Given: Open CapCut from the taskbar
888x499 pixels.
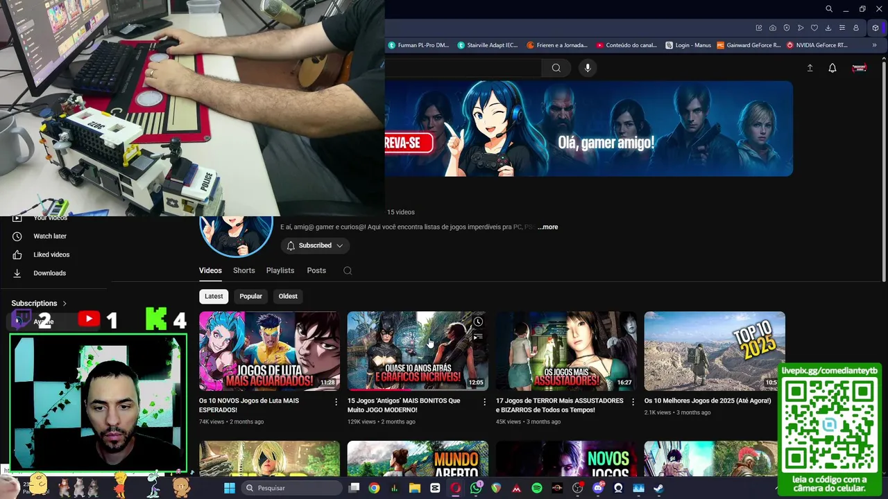Looking at the screenshot, I should 435,488.
